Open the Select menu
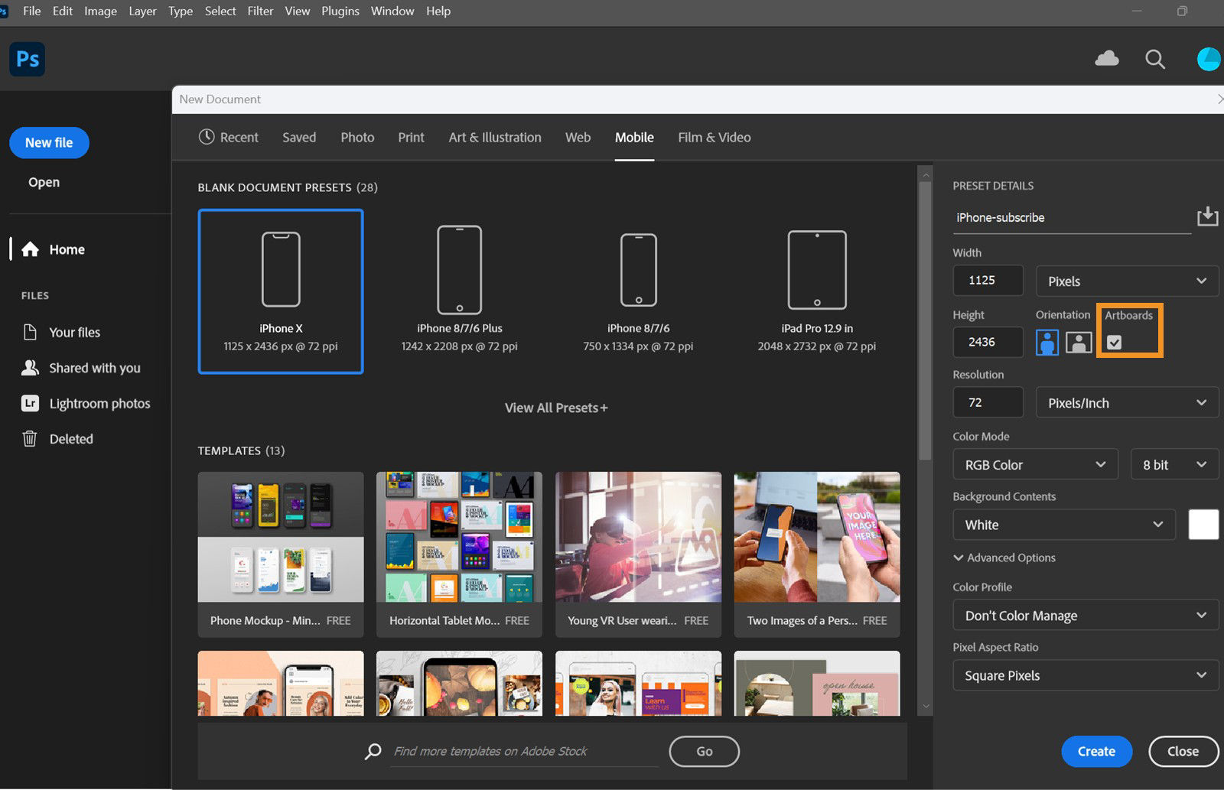The image size is (1224, 790). [x=220, y=11]
